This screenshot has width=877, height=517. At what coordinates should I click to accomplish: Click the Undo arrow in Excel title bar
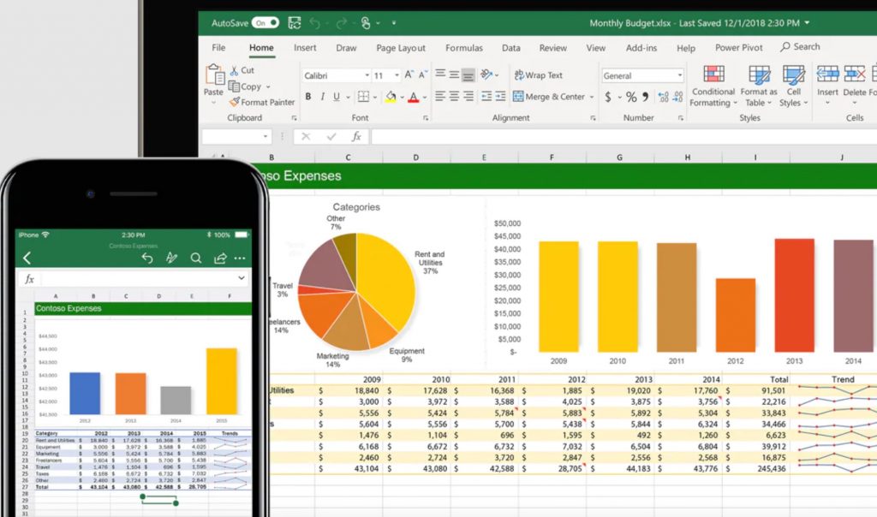click(x=315, y=23)
